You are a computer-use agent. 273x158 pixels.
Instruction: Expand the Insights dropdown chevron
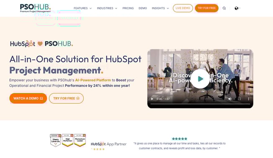pos(168,8)
